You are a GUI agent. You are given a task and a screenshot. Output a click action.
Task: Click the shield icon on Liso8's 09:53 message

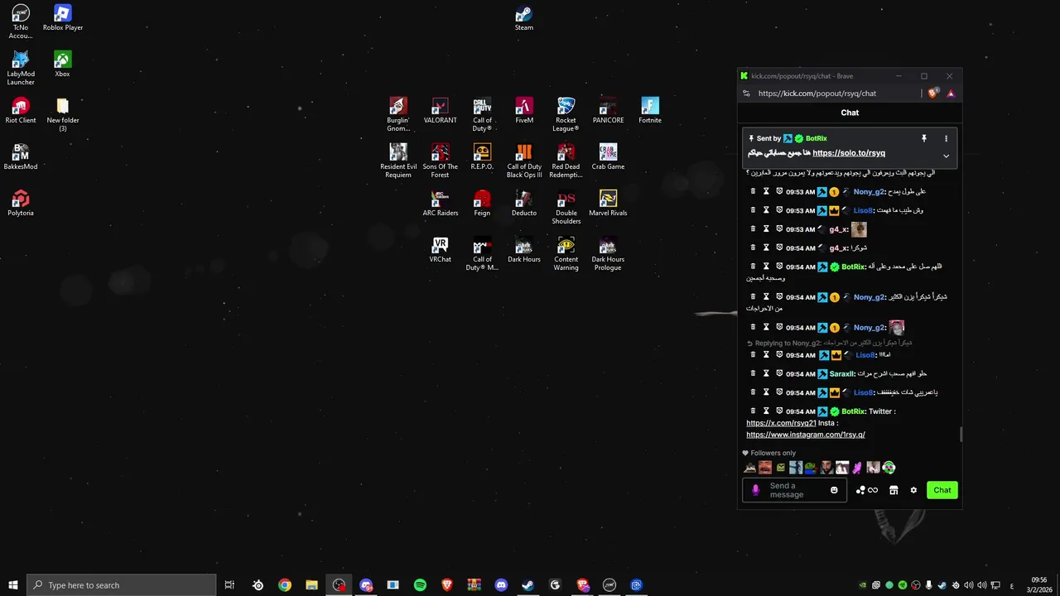(x=779, y=210)
